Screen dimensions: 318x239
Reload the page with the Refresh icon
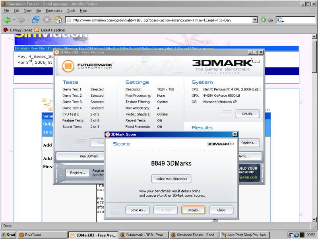[x=36, y=20]
